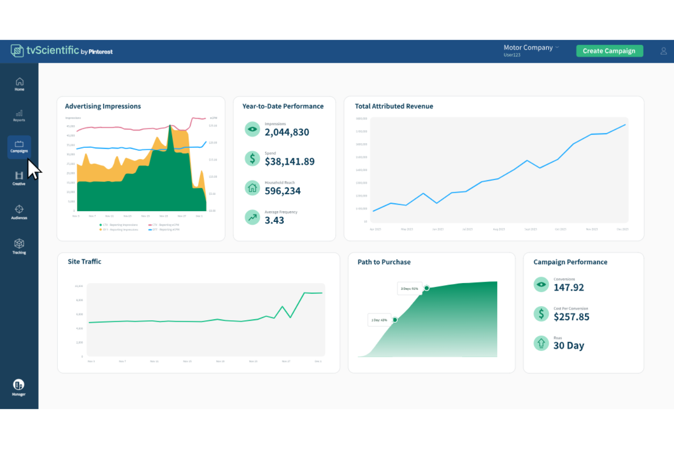Select the 1 Day 43% chart marker
Viewport: 674px width, 449px height.
click(395, 320)
